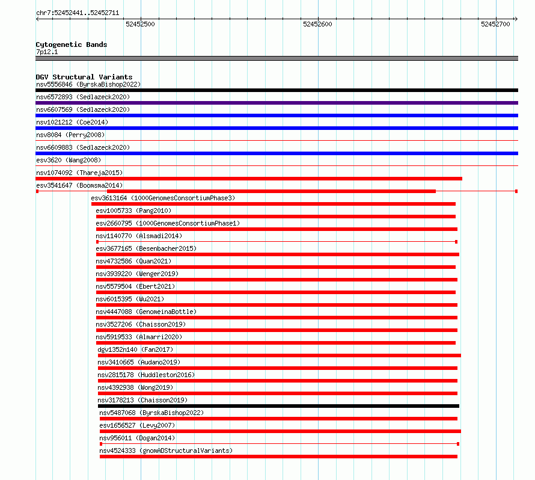Screen dimensions: 535x480
Task: Click nsv5919533 (Almarri2020) label
Action: tap(139, 337)
